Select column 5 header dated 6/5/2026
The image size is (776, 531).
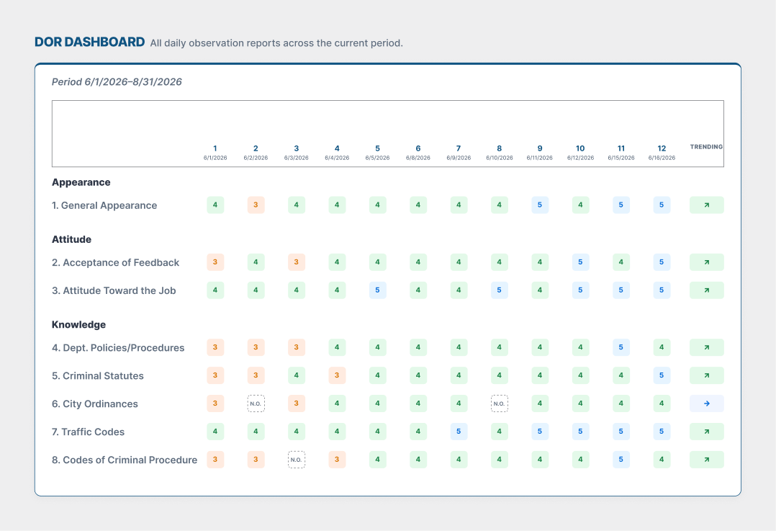(378, 153)
